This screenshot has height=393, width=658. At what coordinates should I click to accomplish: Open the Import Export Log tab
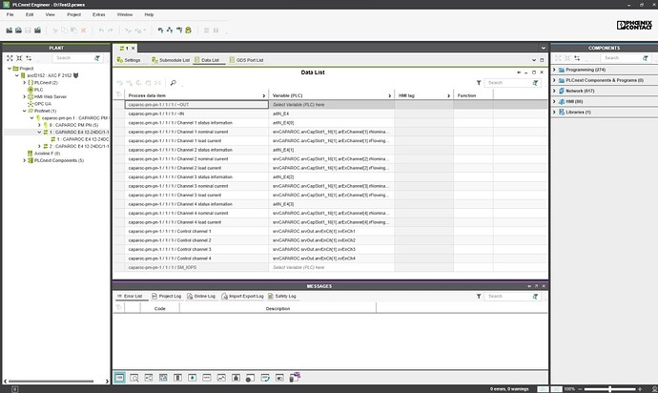coord(242,296)
